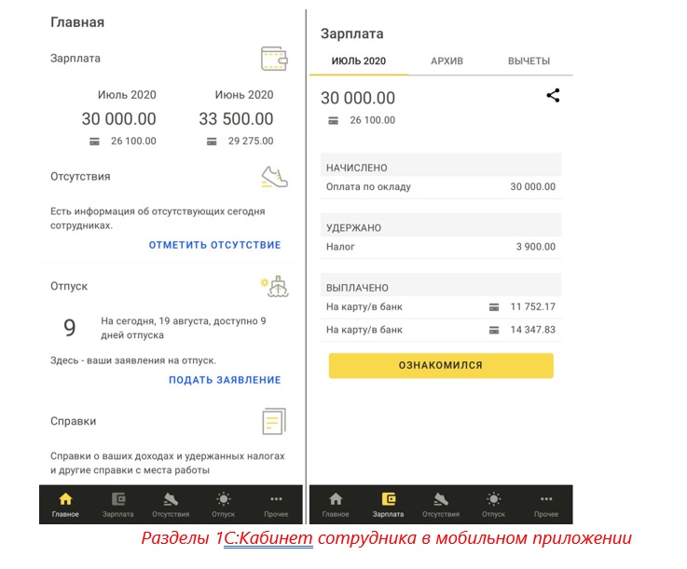Select the Оплата по окладу row

coord(441,187)
